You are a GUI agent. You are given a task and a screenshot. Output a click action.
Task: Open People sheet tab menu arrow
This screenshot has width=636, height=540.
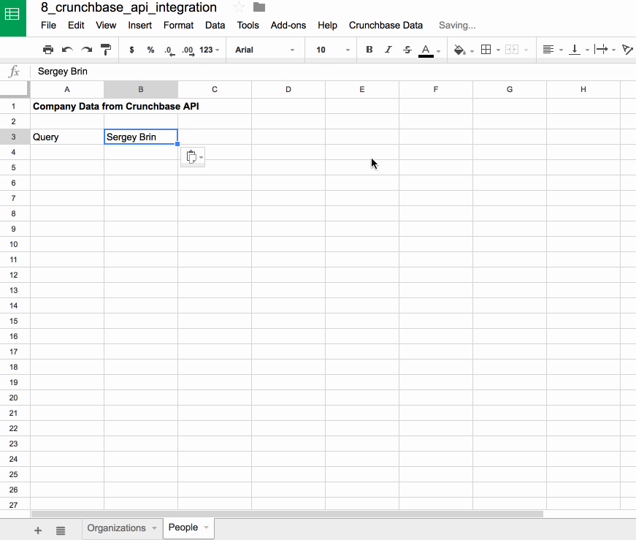pyautogui.click(x=207, y=528)
